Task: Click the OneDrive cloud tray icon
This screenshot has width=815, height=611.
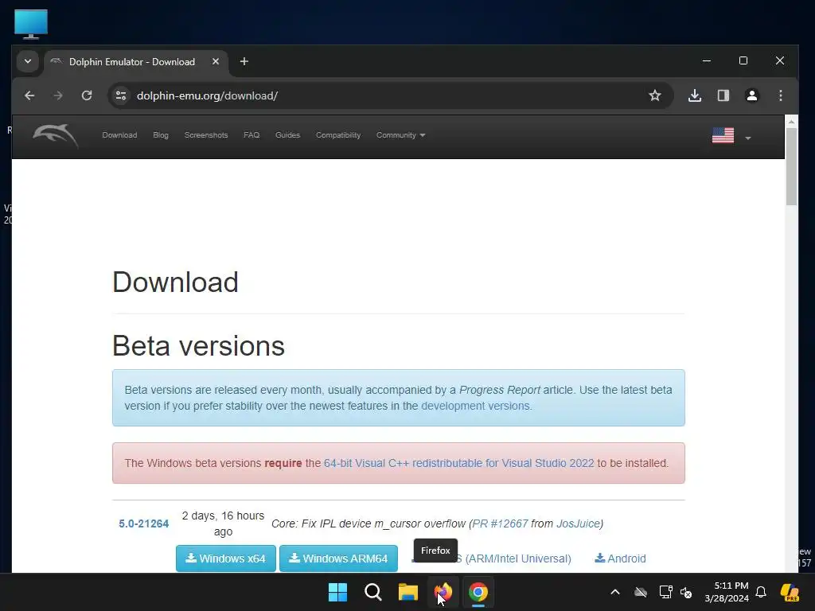Action: tap(641, 592)
